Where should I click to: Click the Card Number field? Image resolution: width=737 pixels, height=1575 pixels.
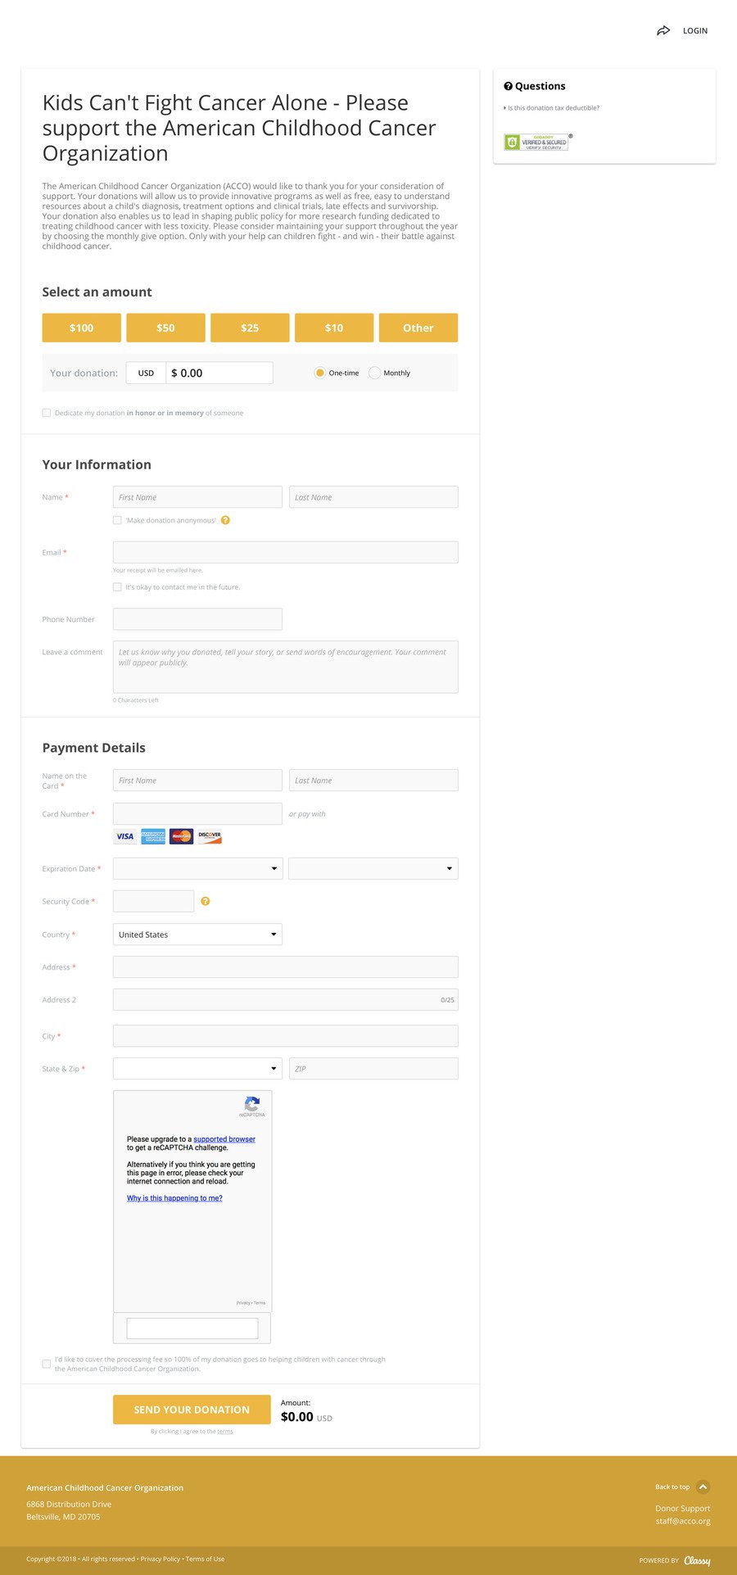tap(197, 813)
